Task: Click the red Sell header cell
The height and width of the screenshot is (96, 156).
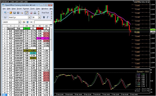Action: click(x=40, y=28)
